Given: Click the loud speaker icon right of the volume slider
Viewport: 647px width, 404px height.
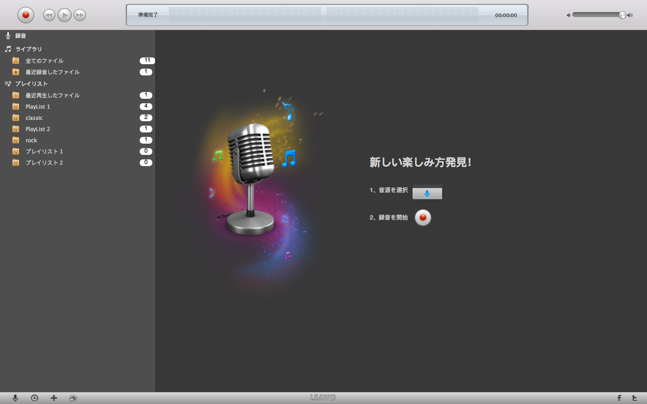Looking at the screenshot, I should pos(630,15).
